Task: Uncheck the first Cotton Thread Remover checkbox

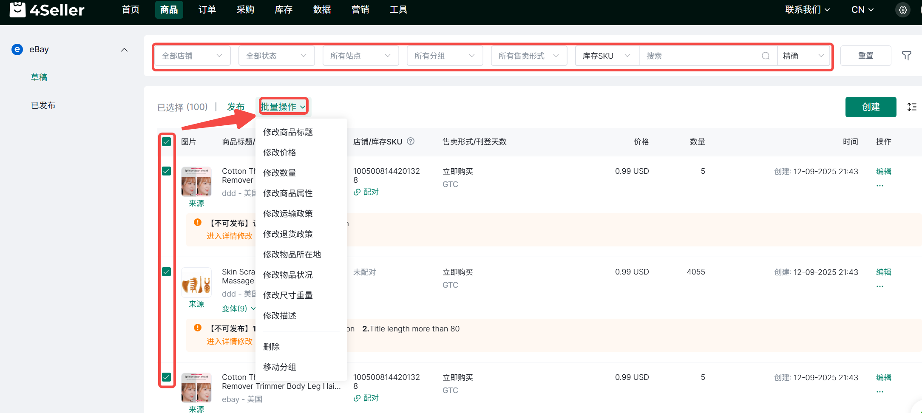Action: [167, 171]
